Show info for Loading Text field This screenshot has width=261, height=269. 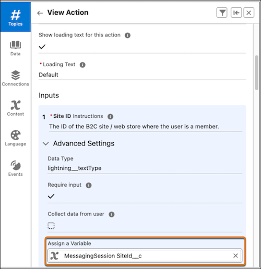pos(82,65)
